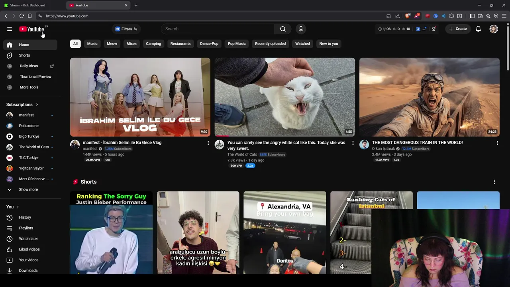Viewport: 510px width, 287px height.
Task: Select the All filter chip
Action: point(75,44)
